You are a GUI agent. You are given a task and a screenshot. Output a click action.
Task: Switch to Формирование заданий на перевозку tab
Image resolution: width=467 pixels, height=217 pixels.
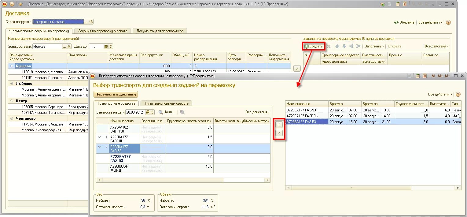pos(39,31)
